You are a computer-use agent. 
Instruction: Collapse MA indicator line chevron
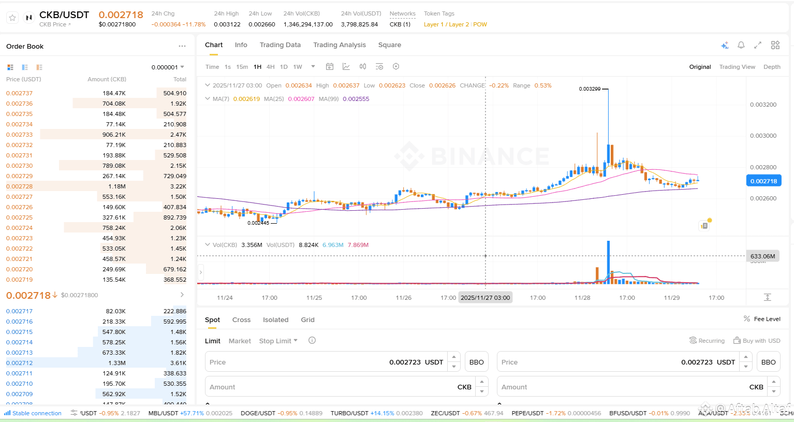pos(208,99)
